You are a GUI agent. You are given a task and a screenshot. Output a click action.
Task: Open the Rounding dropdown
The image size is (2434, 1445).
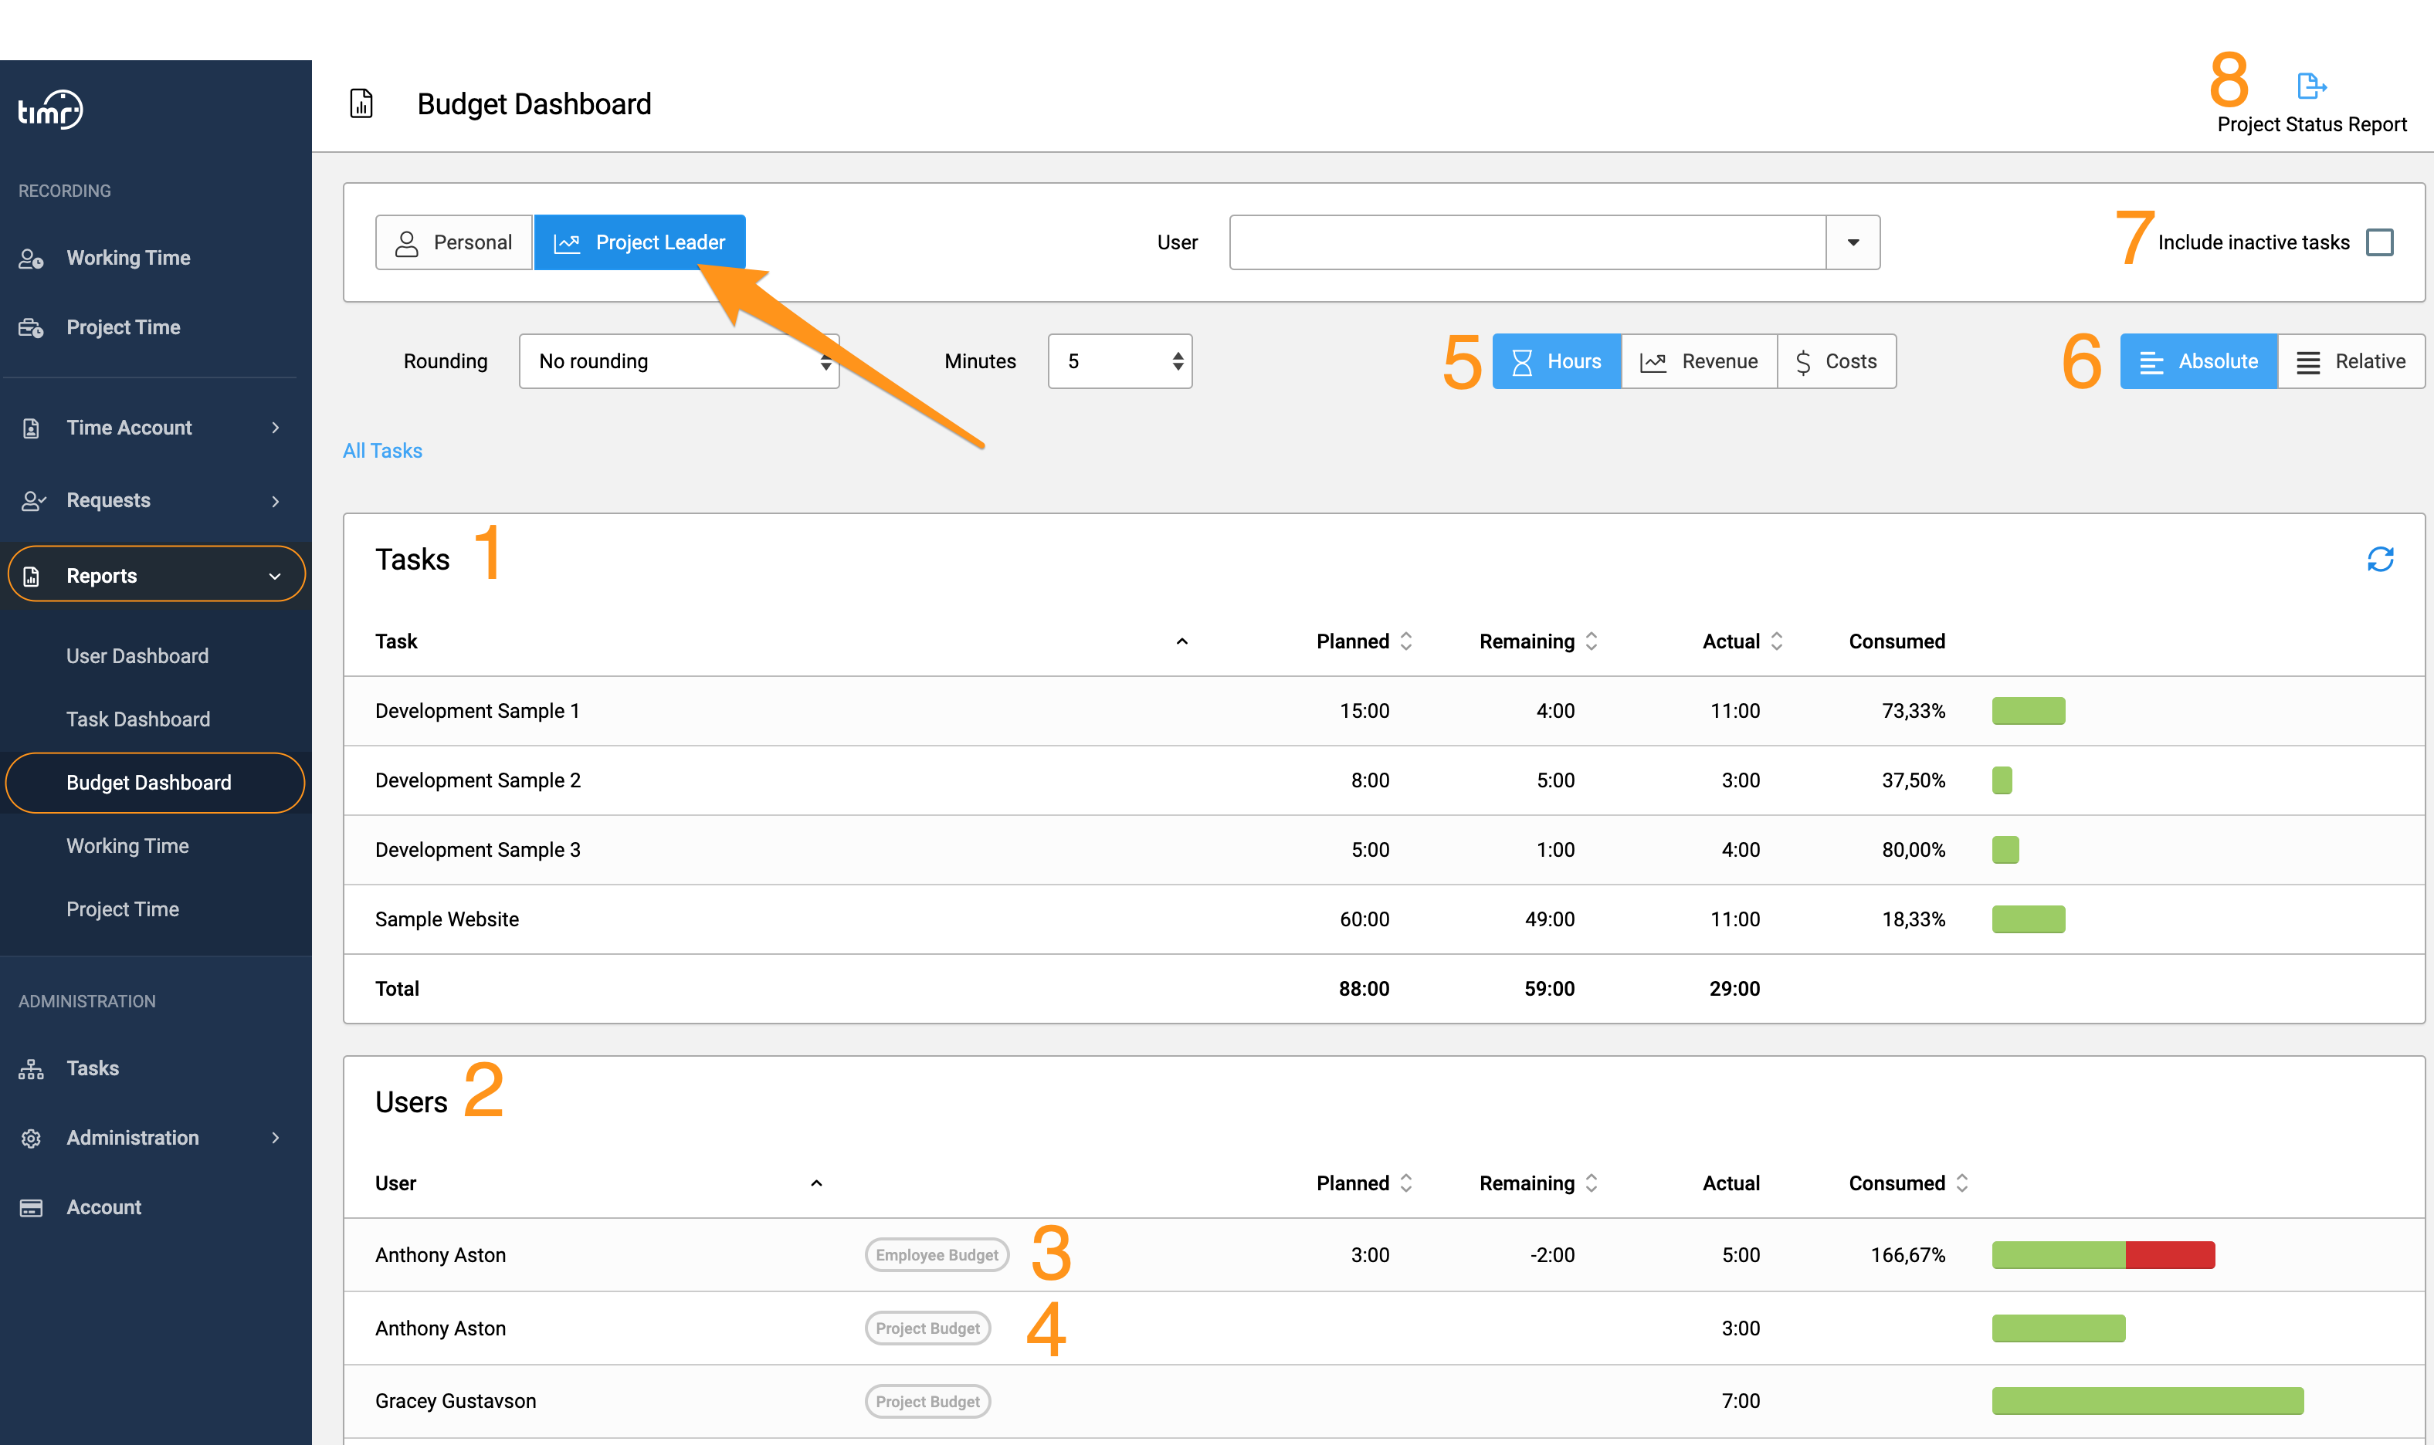679,361
